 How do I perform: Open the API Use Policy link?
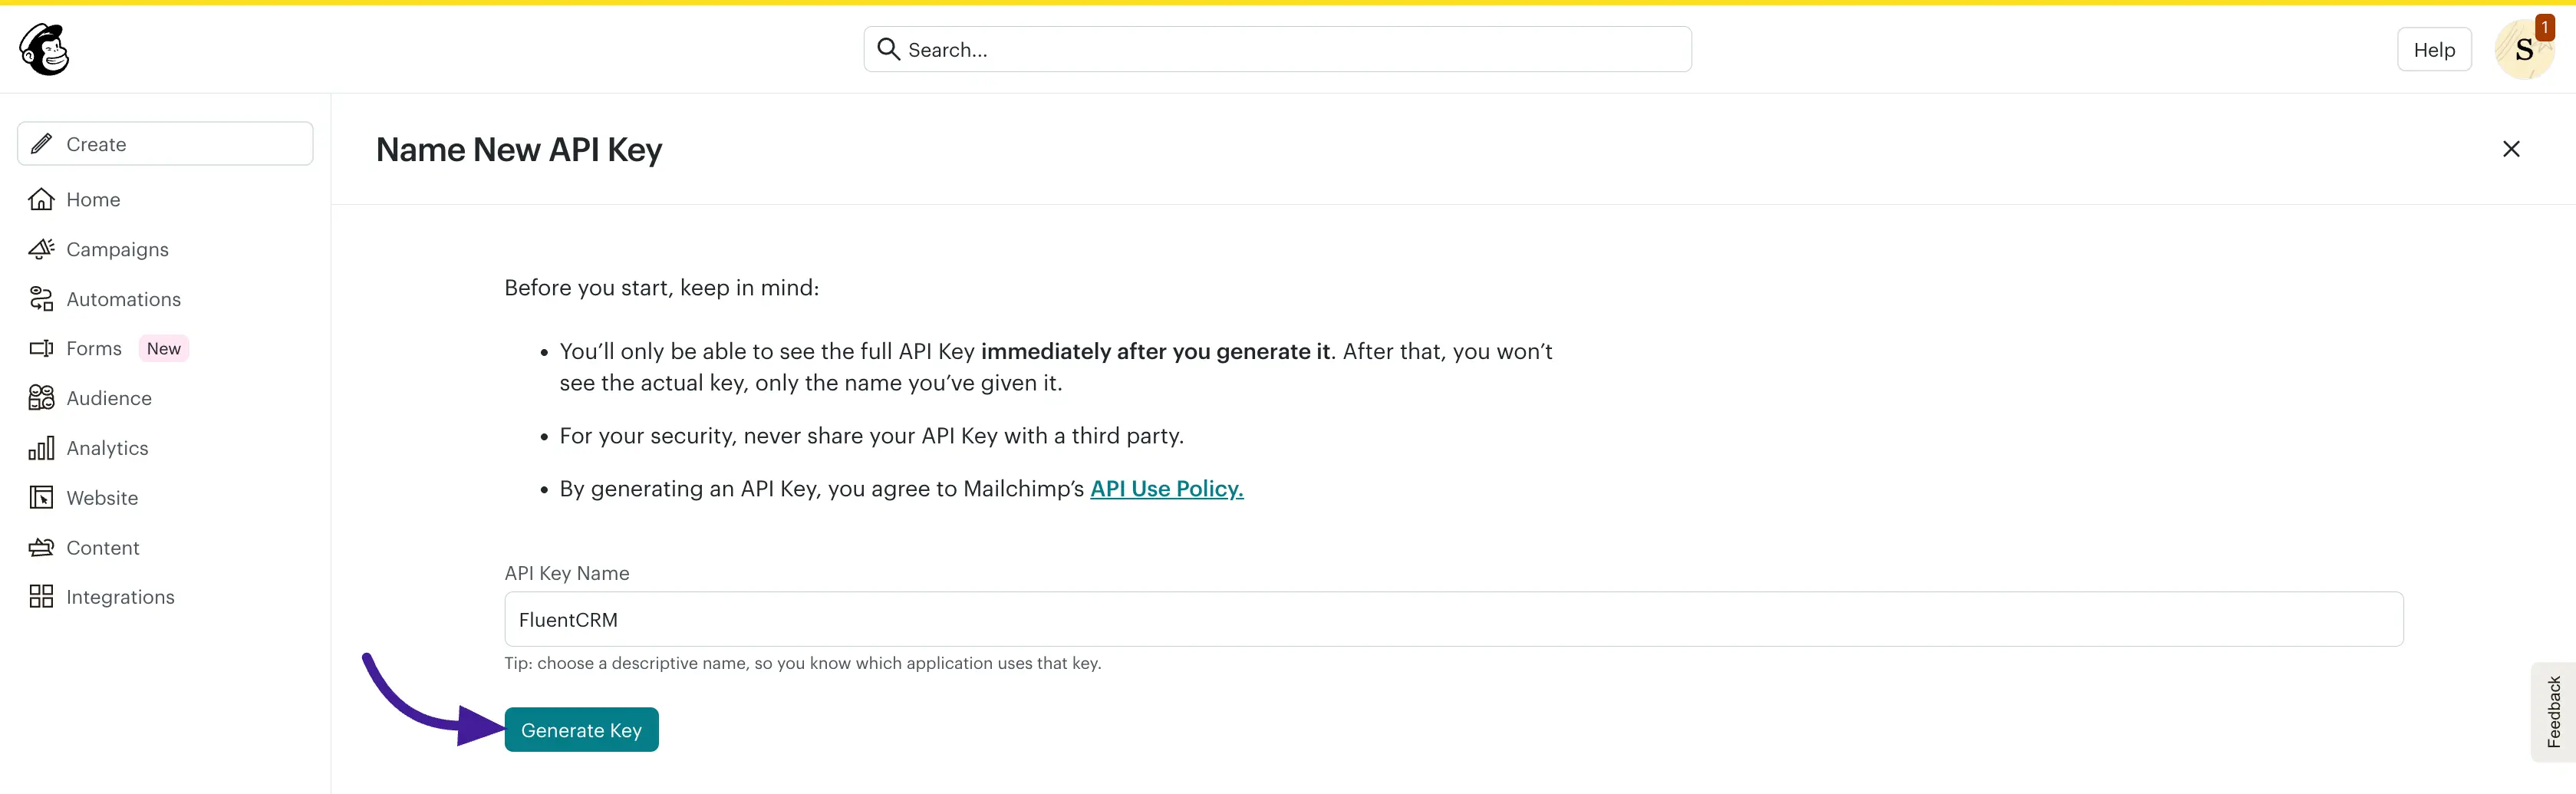[x=1166, y=489]
